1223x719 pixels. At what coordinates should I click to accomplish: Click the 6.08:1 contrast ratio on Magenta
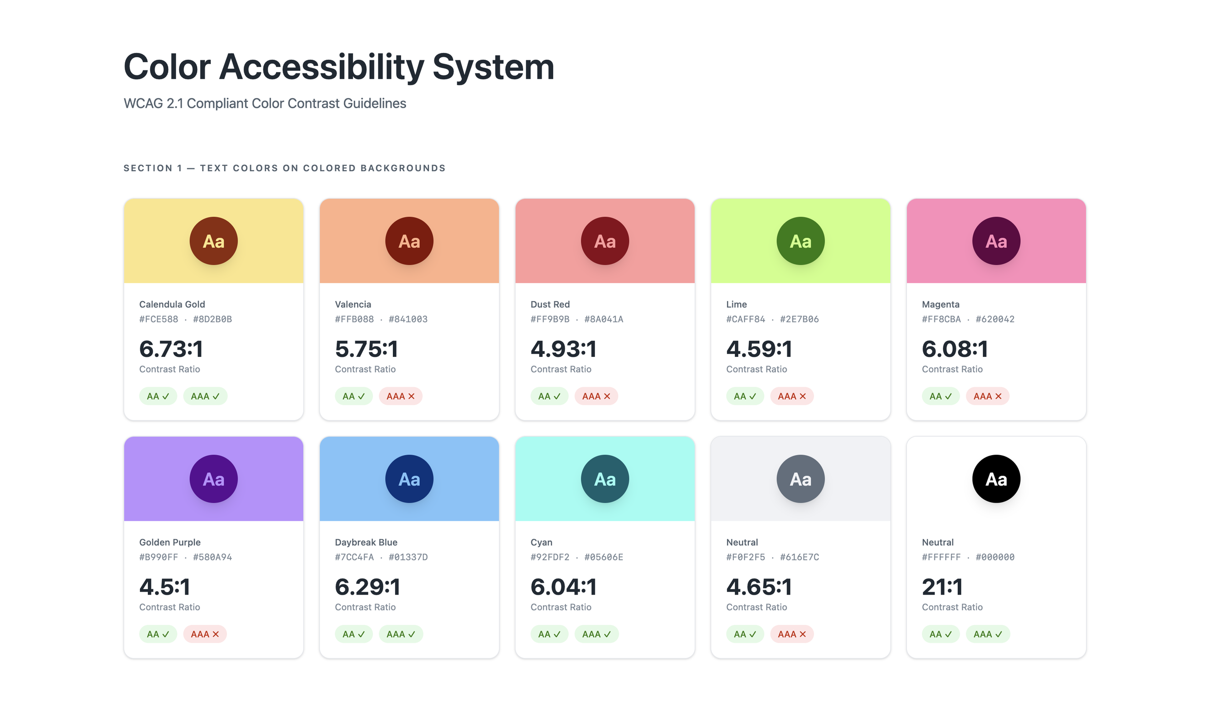[x=954, y=349]
